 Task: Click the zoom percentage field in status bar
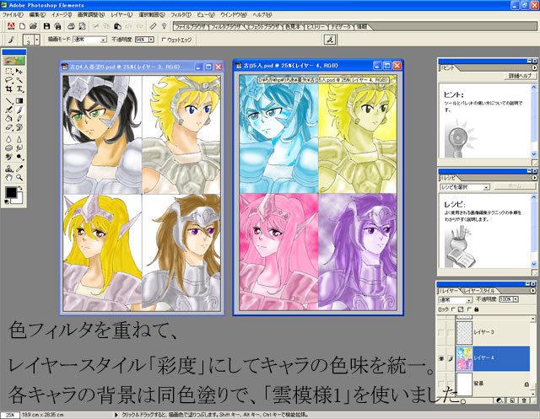[x=10, y=415]
